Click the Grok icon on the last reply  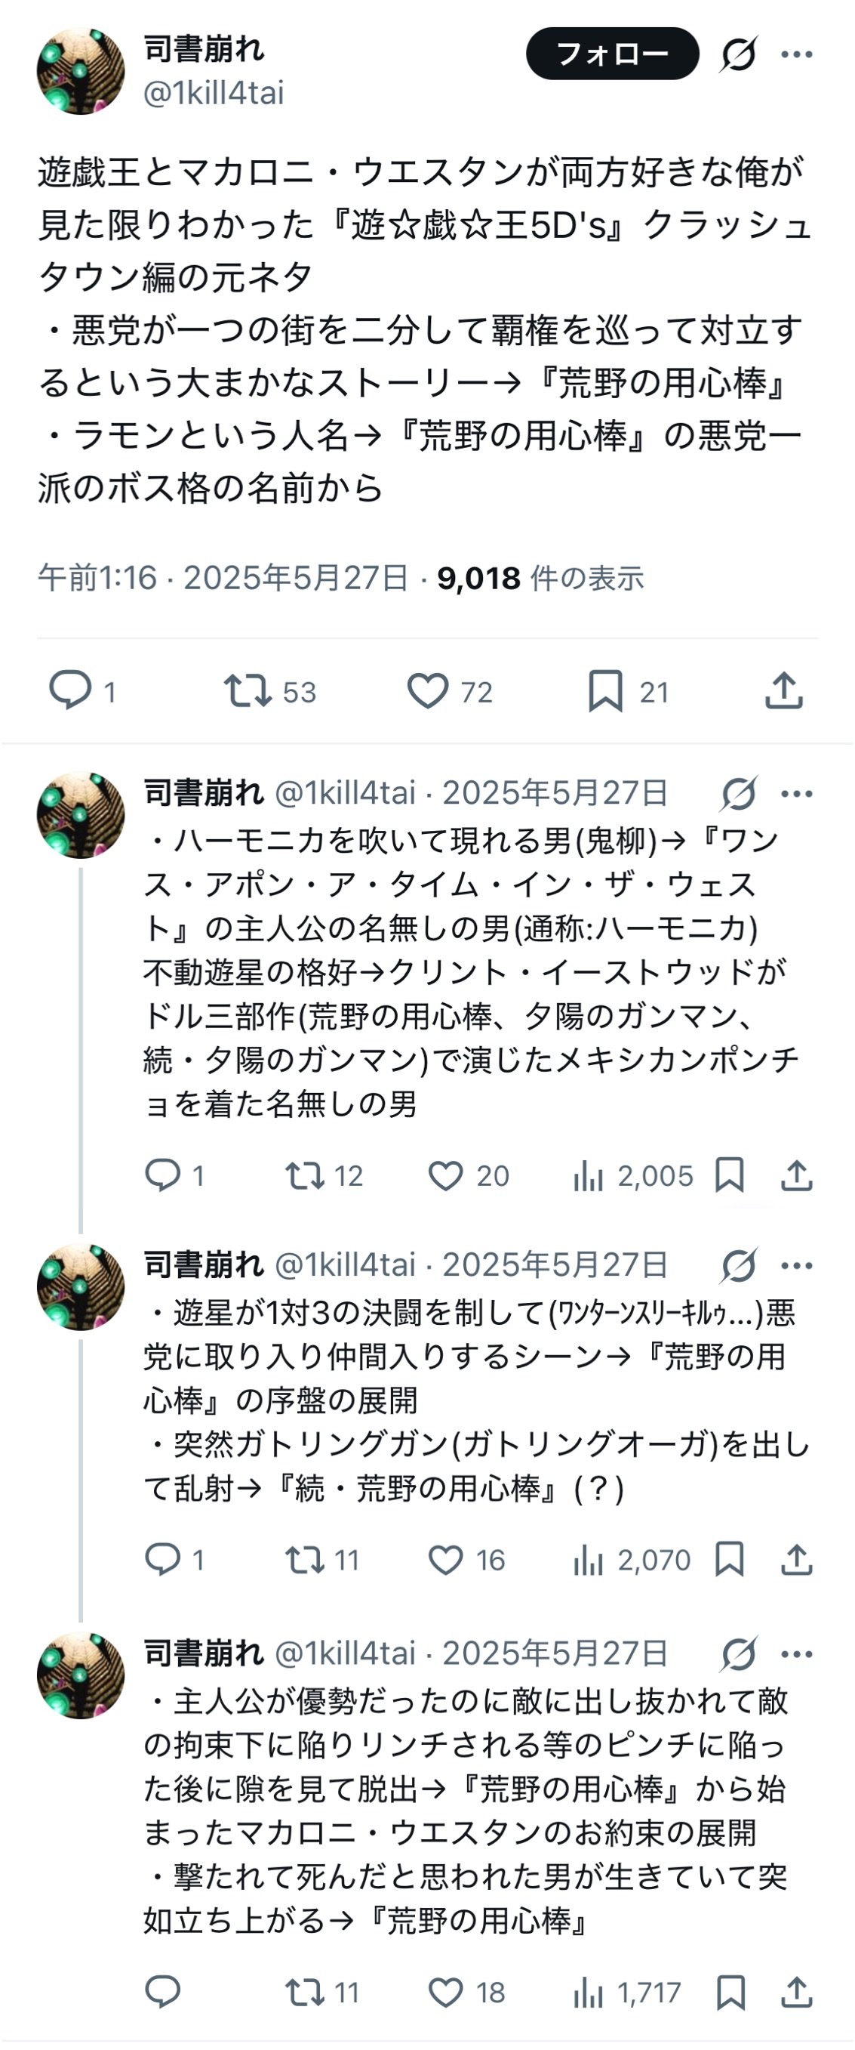point(739,1653)
